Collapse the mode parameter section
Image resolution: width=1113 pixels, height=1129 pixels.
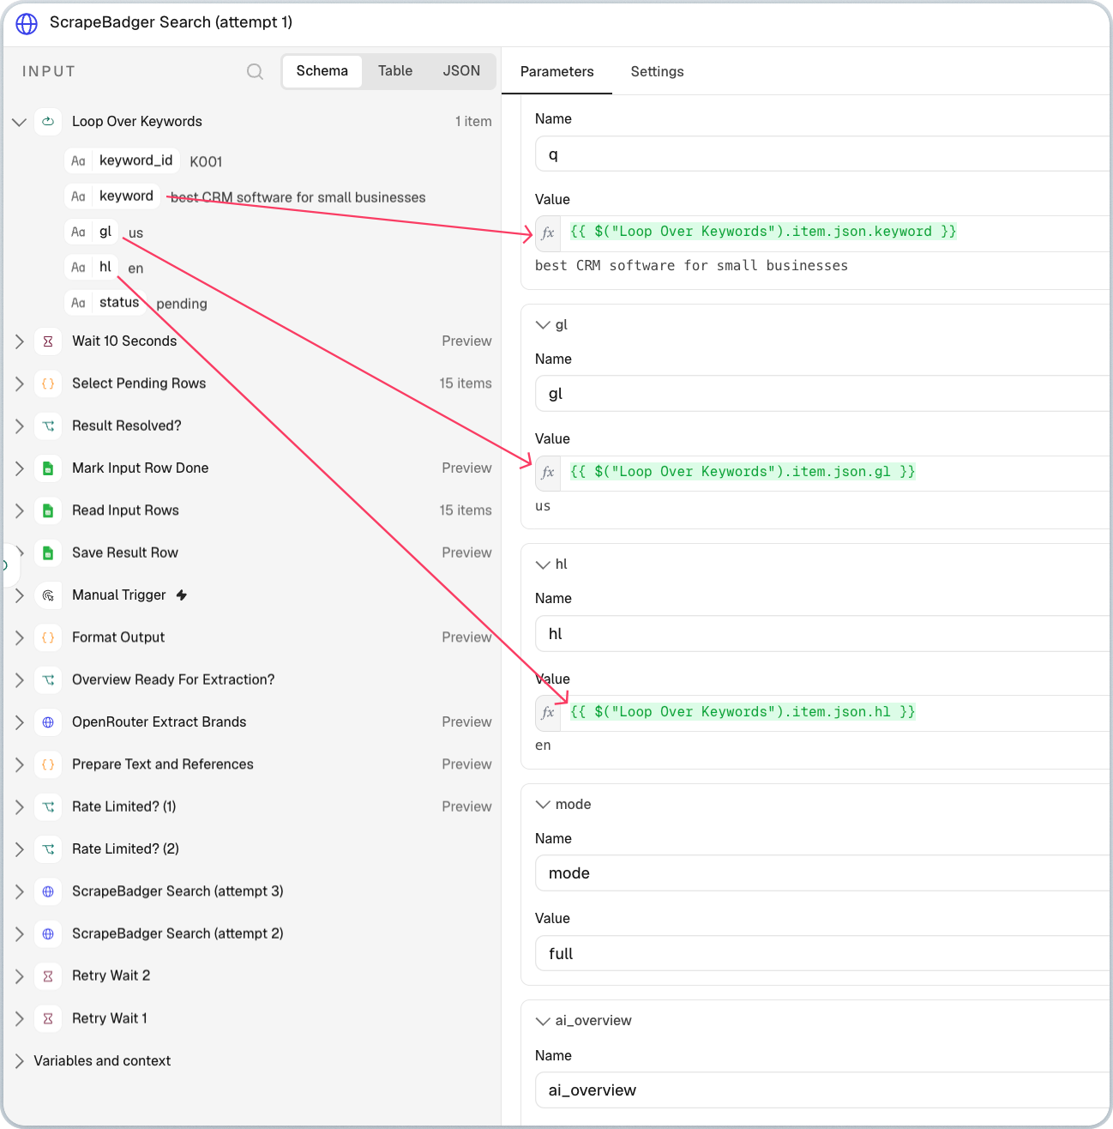[x=542, y=804]
